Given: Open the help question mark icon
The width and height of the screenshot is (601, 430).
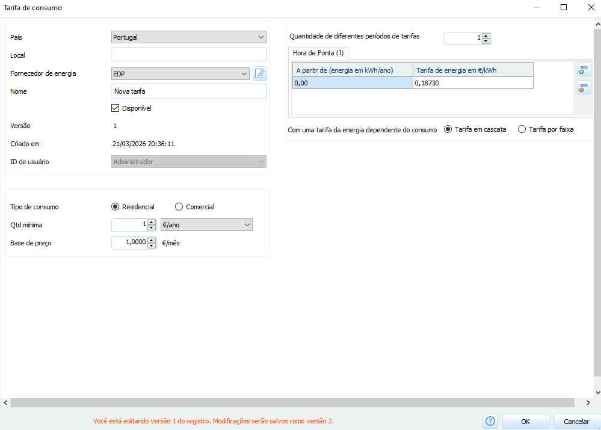Looking at the screenshot, I should [x=490, y=422].
